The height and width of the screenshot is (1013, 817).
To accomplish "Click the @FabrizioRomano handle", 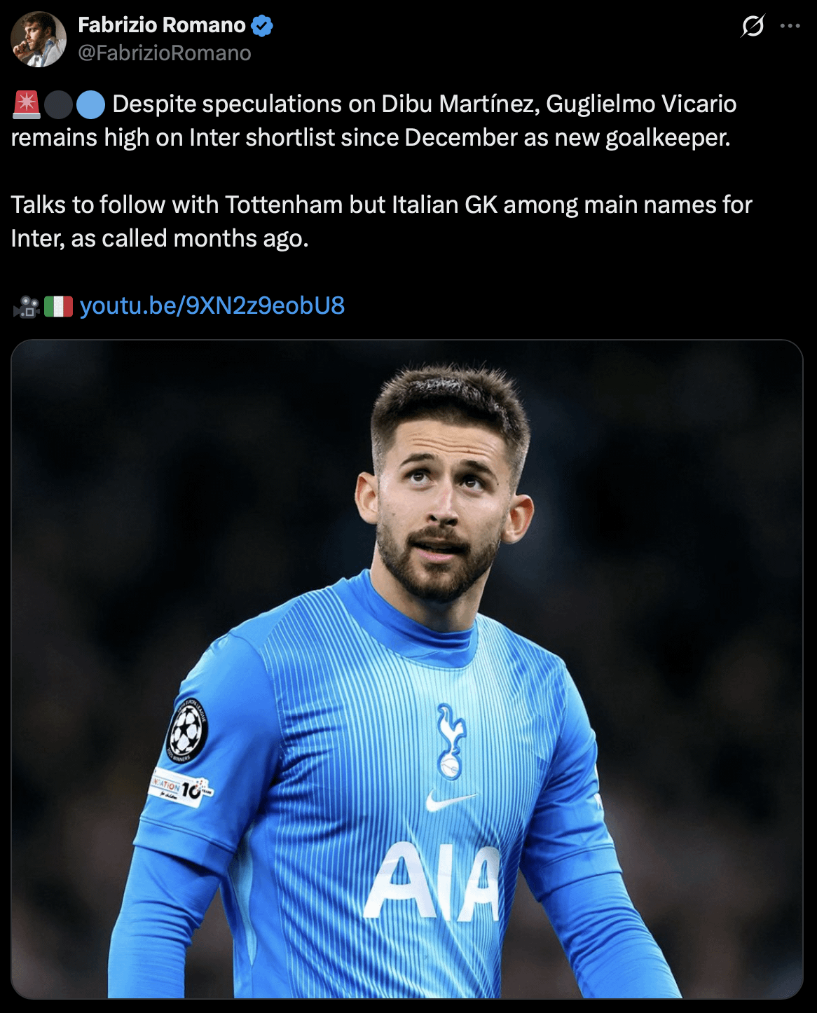I will click(x=165, y=53).
